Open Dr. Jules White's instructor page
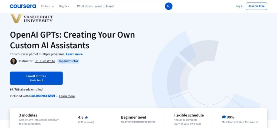The height and width of the screenshot is (130, 277). point(45,61)
